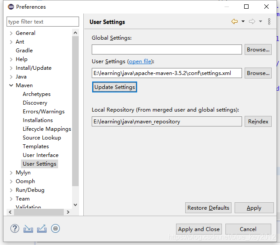This screenshot has width=280, height=245.
Task: Open the forward history dropdown arrow
Action: coord(260,21)
